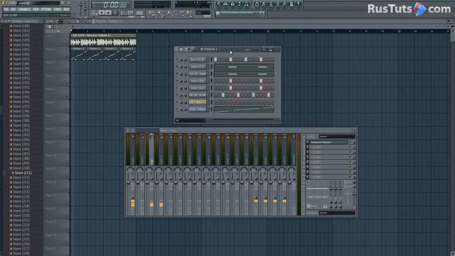Toggle mute LED of the hi-hat channel
Image resolution: width=455 pixels, height=256 pixels.
(177, 95)
